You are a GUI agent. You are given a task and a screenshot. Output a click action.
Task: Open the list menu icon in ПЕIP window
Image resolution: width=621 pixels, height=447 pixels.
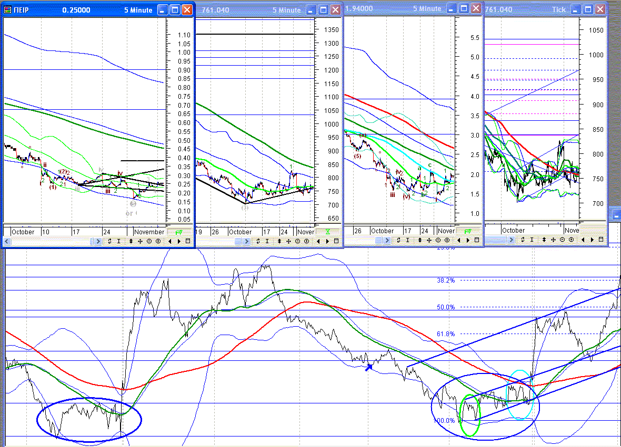188,241
